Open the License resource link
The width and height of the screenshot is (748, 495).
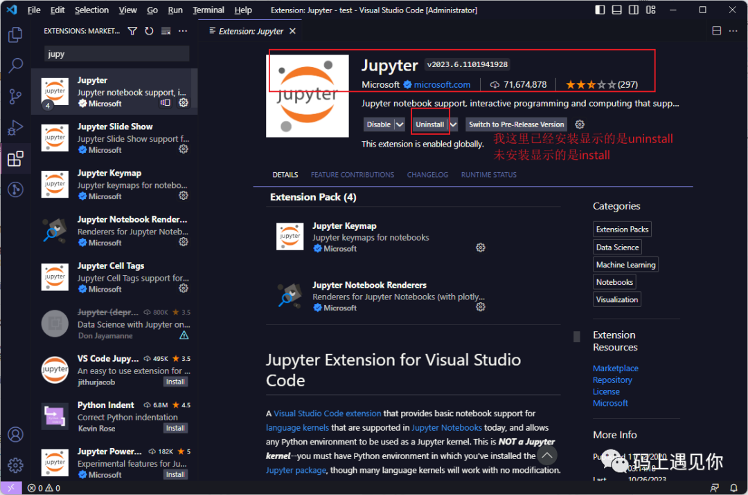tap(606, 392)
